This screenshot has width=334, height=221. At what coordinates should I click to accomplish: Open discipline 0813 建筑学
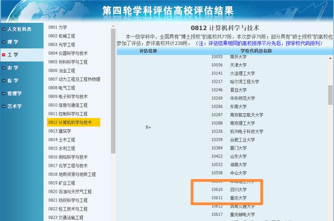pos(59,131)
